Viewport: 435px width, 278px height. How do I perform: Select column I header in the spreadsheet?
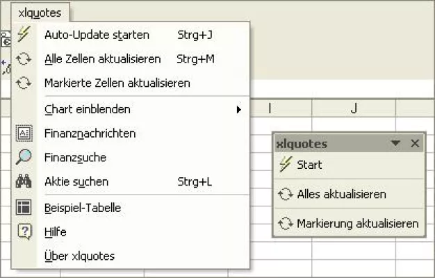click(x=270, y=108)
